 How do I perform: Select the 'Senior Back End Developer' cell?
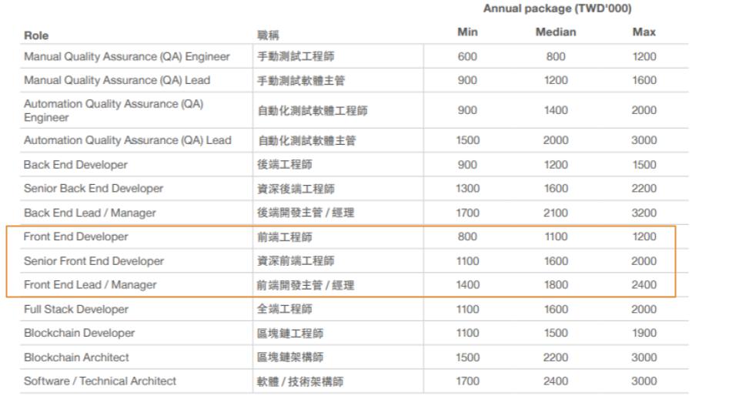(93, 189)
